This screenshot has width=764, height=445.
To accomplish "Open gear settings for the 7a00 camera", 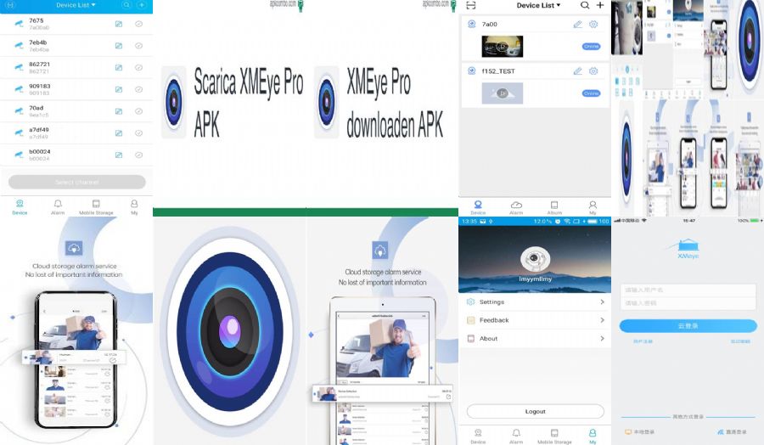I will [x=593, y=25].
